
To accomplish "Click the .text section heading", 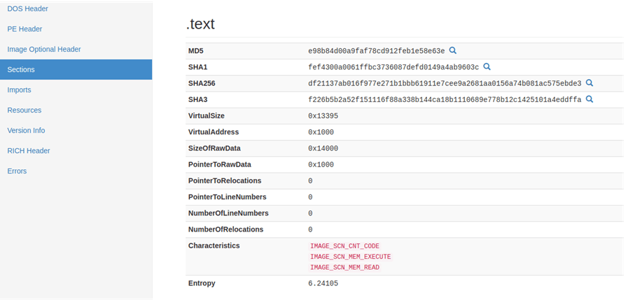I will click(x=200, y=24).
